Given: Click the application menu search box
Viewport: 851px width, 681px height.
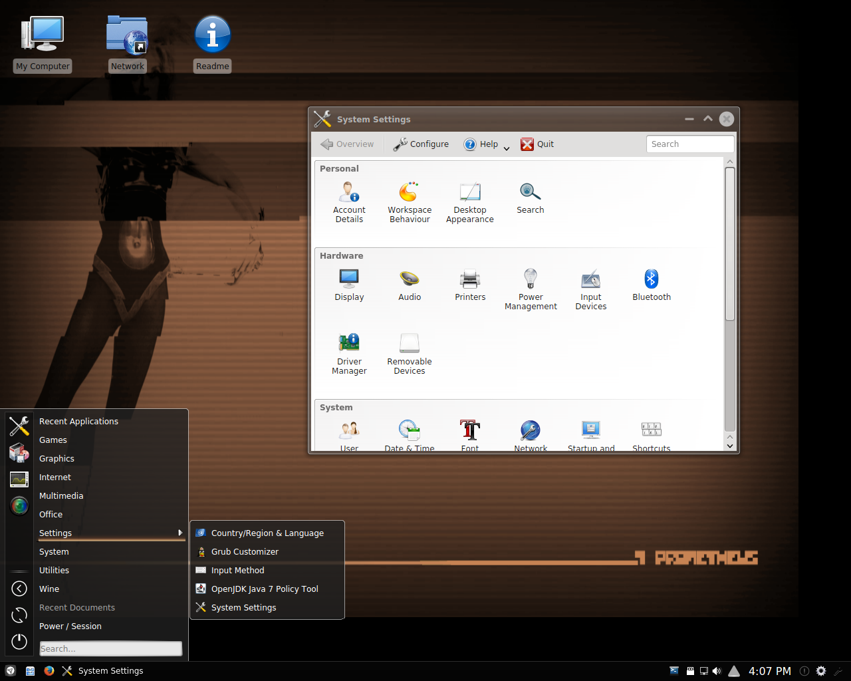Looking at the screenshot, I should click(x=110, y=648).
